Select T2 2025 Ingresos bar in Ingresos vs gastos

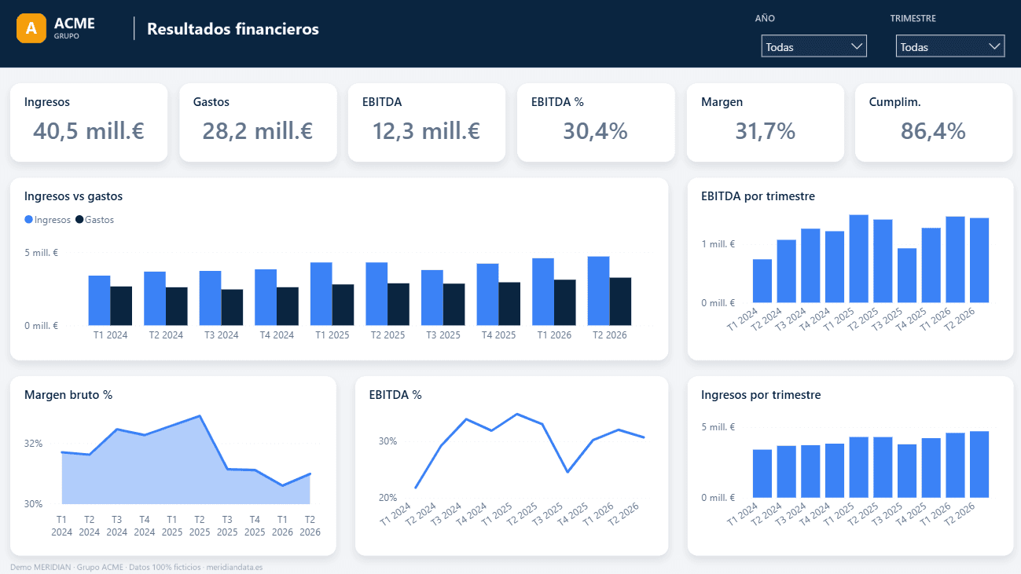[x=376, y=294]
